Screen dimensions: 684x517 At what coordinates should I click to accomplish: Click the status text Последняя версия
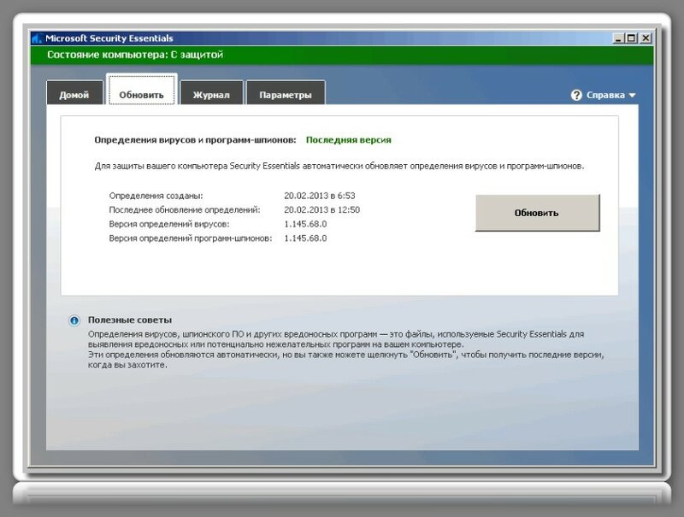coord(349,140)
